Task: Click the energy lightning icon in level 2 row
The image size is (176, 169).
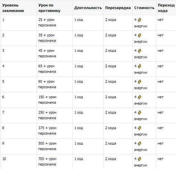Action: (140, 35)
